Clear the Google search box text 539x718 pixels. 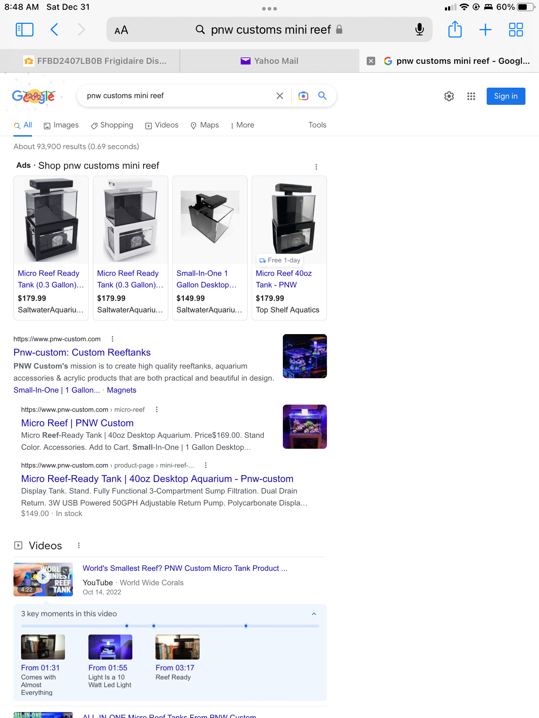(x=280, y=96)
